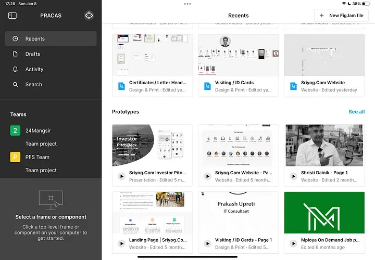Tap the battery indicator in status bar
The image size is (375, 260).
click(366, 4)
